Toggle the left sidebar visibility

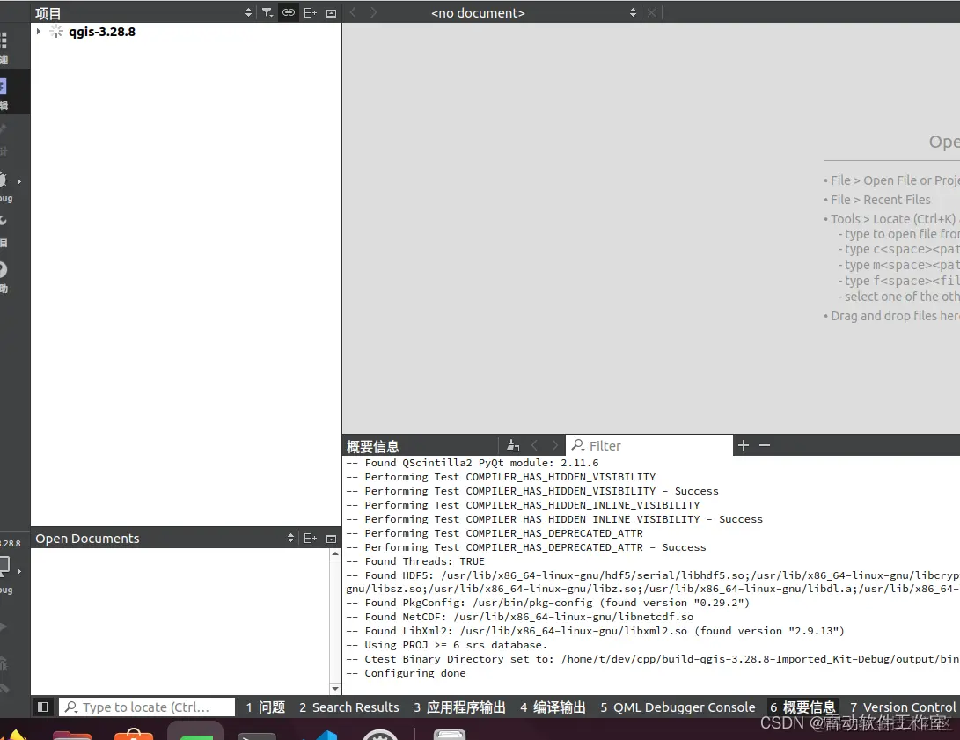click(x=43, y=707)
